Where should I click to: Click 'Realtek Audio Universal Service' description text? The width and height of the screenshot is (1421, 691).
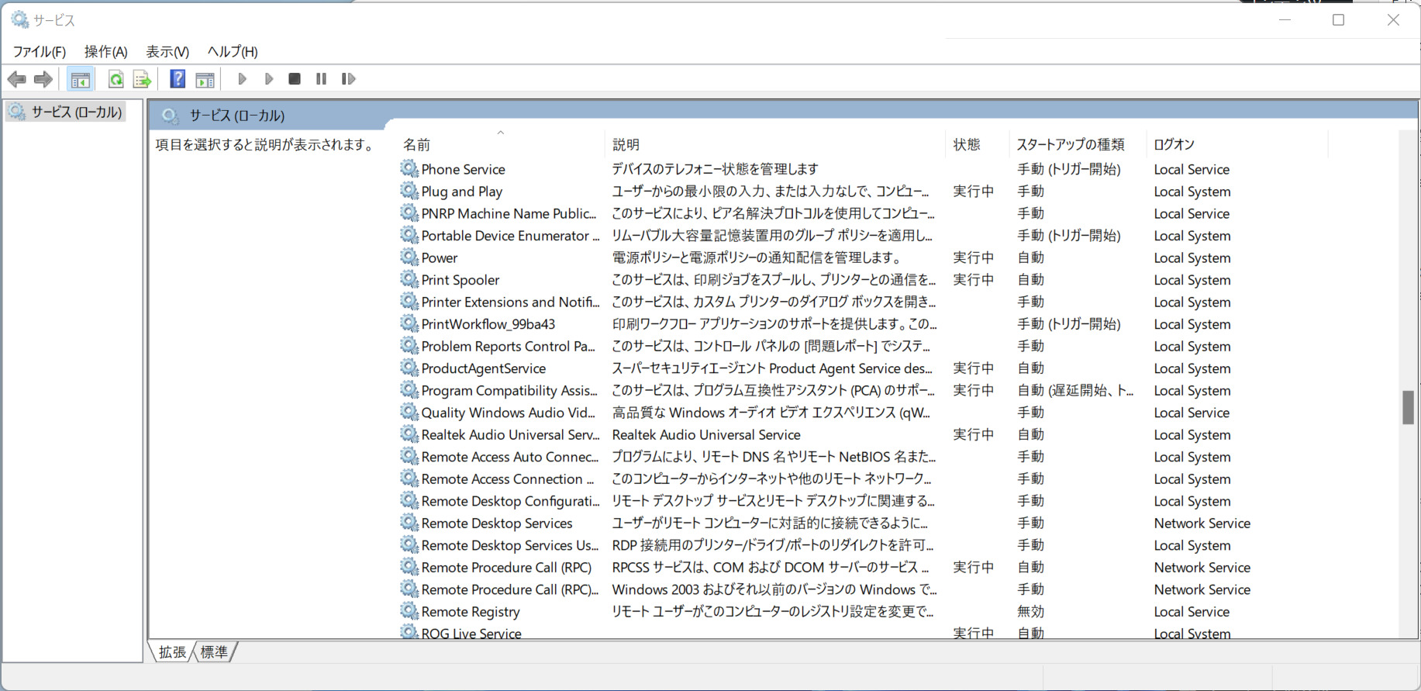pos(706,434)
